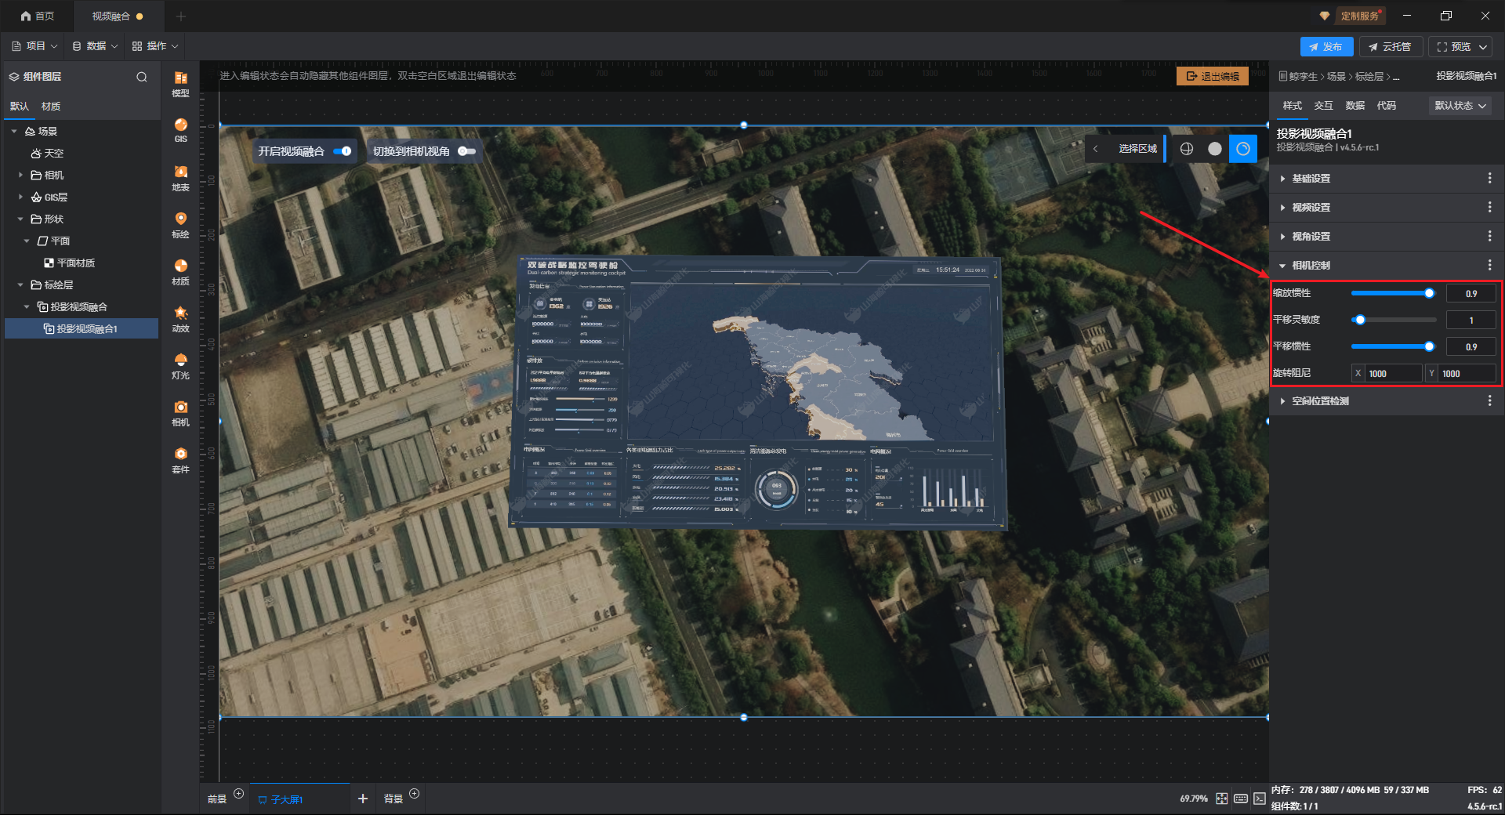The image size is (1505, 815).
Task: Click the 旋转阻尼 X value field
Action: (x=1393, y=374)
